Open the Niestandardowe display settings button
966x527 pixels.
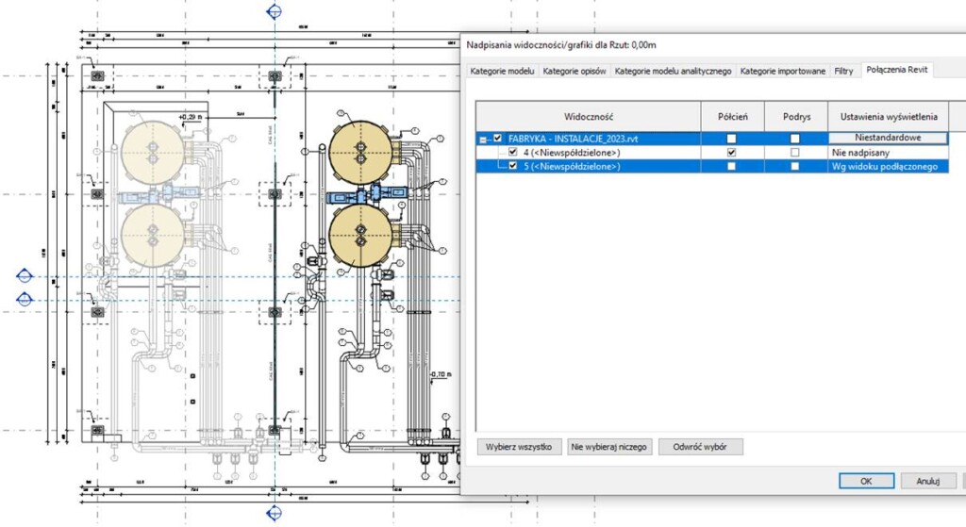pyautogui.click(x=888, y=138)
